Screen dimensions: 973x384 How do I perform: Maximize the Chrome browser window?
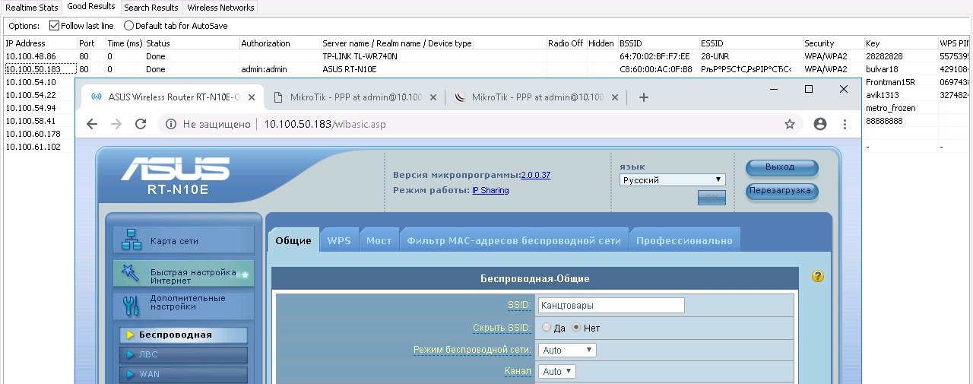point(809,89)
